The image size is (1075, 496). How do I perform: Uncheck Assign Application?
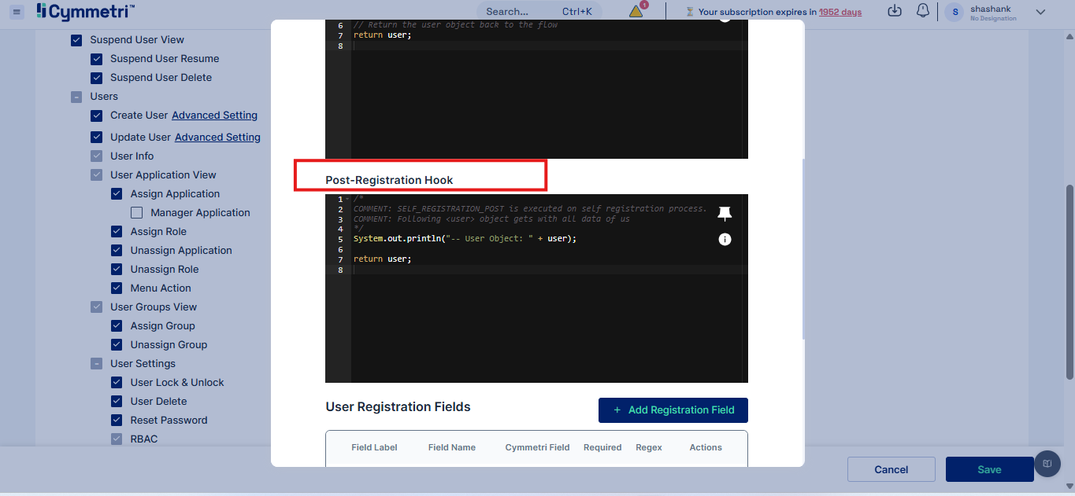117,194
